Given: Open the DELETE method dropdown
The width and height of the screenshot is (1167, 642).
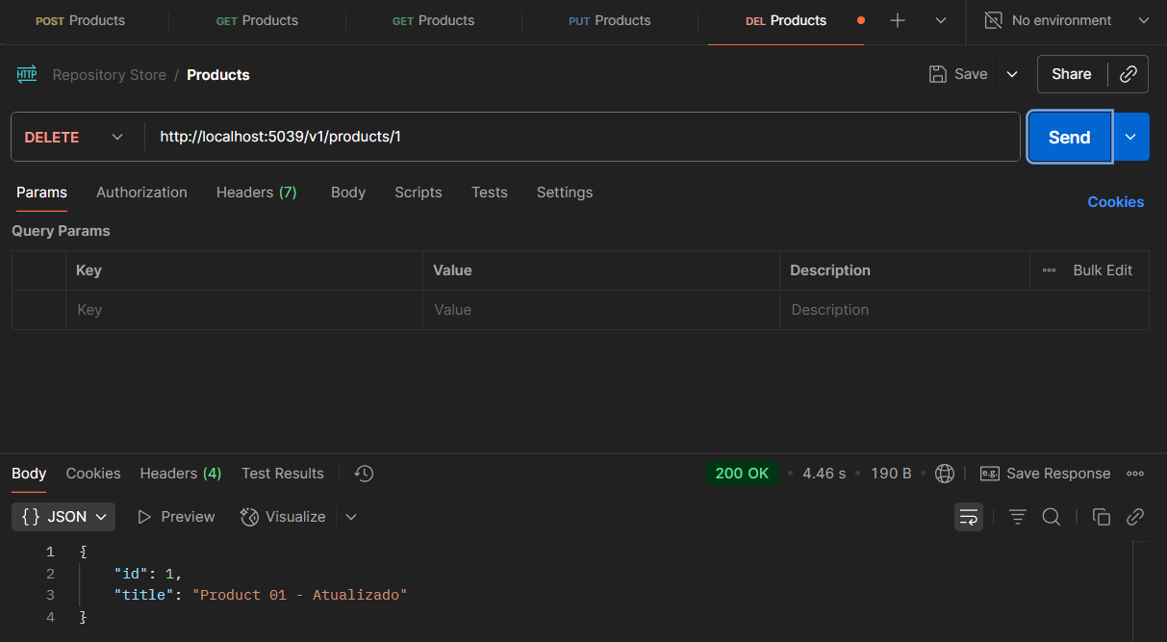Looking at the screenshot, I should 75,137.
